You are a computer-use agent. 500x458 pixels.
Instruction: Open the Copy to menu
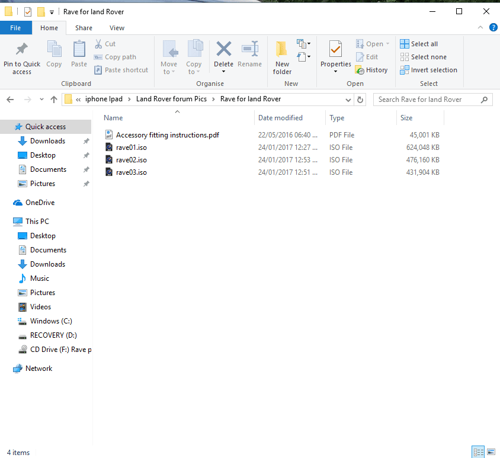pos(194,57)
